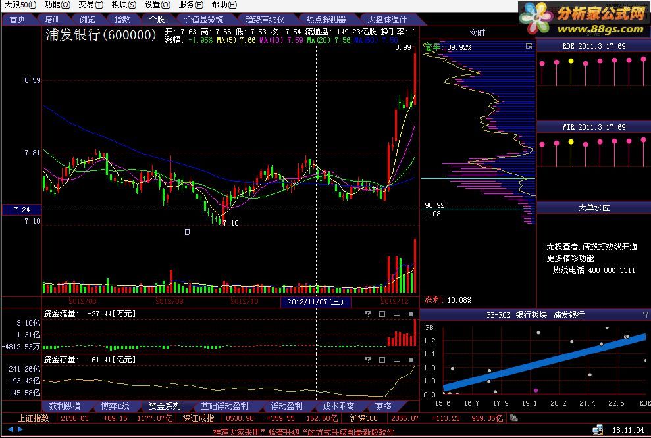Open the 天狼50(L) menu
Image resolution: width=651 pixels, height=438 pixels.
[20, 5]
